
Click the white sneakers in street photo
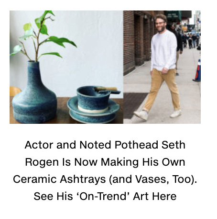tap(157, 114)
